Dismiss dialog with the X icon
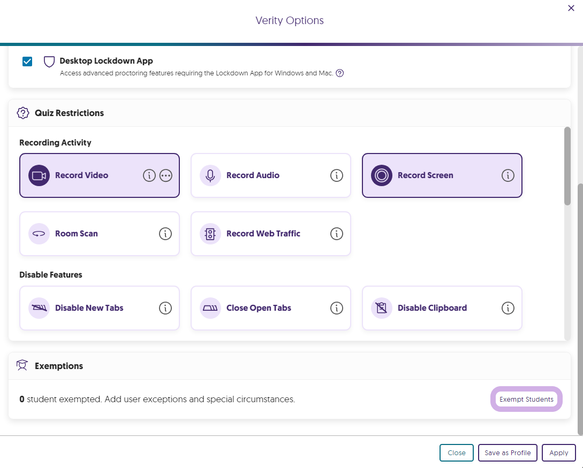 tap(571, 8)
